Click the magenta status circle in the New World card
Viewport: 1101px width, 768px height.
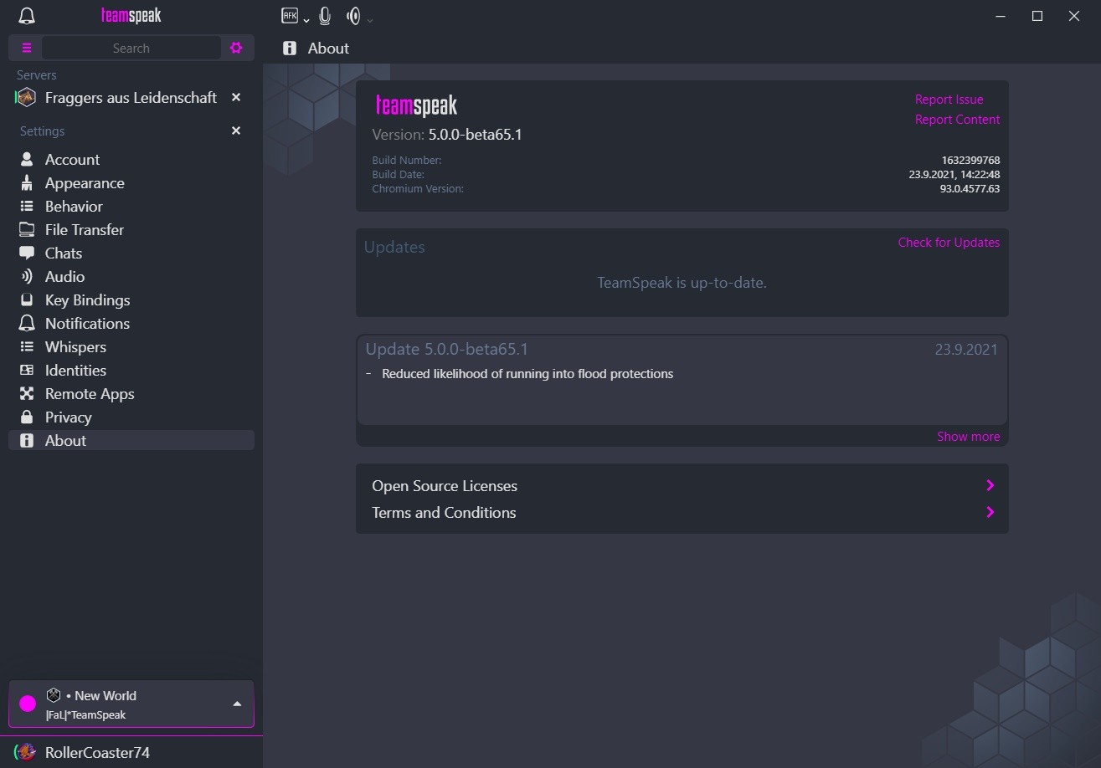click(x=28, y=704)
